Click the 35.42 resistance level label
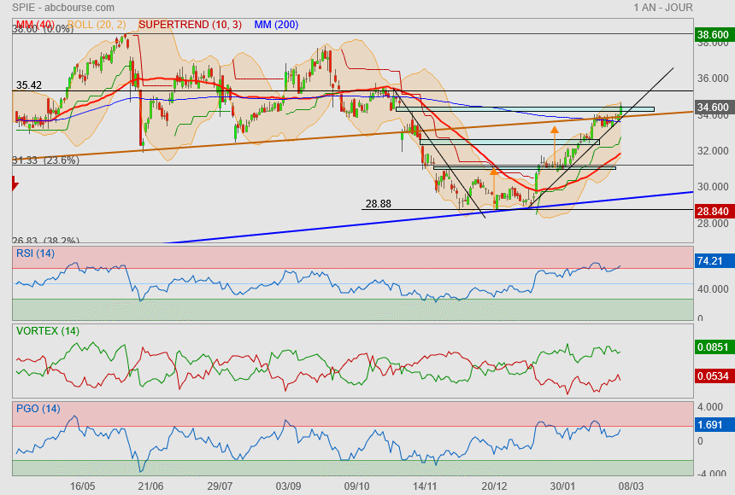Image resolution: width=735 pixels, height=495 pixels. 29,84
